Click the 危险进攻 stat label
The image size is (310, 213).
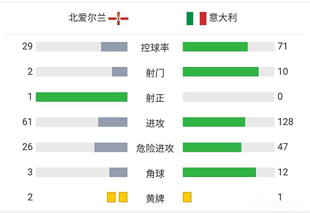tap(155, 148)
